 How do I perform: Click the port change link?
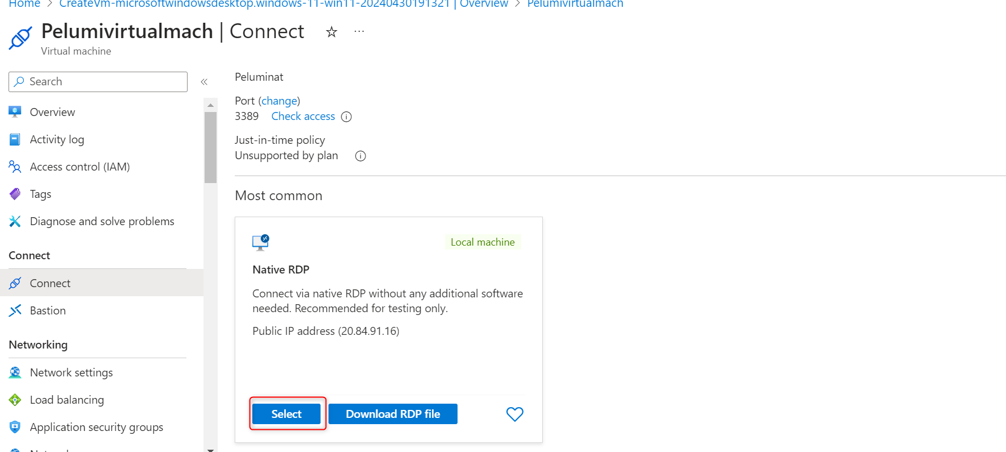point(279,101)
